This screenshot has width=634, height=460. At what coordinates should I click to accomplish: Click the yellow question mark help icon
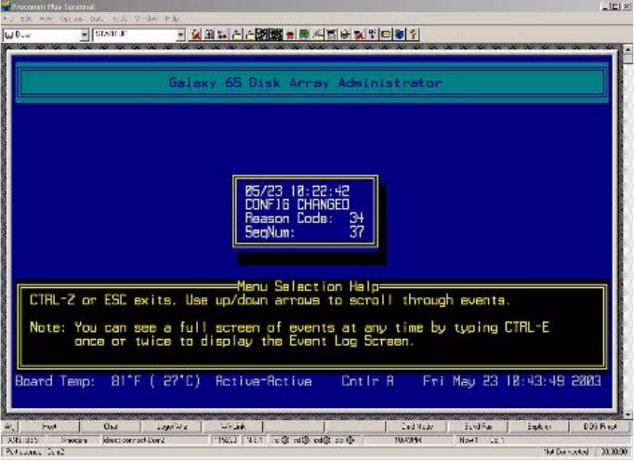click(x=413, y=34)
